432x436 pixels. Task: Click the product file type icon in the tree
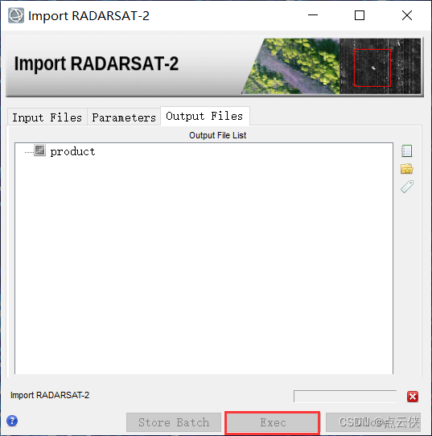coord(39,150)
